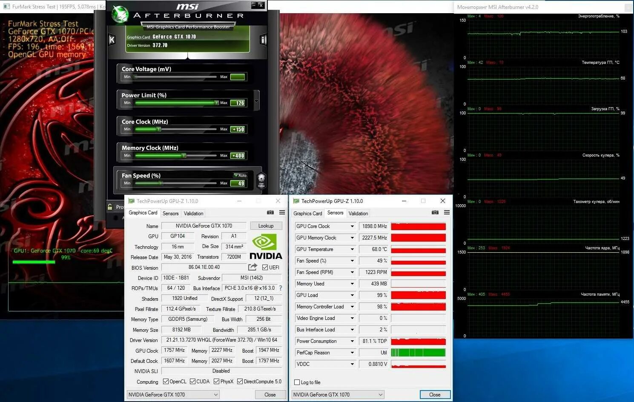This screenshot has width=634, height=402.
Task: Switch to the Sensors tab in the Graphics Card window
Action: point(170,214)
